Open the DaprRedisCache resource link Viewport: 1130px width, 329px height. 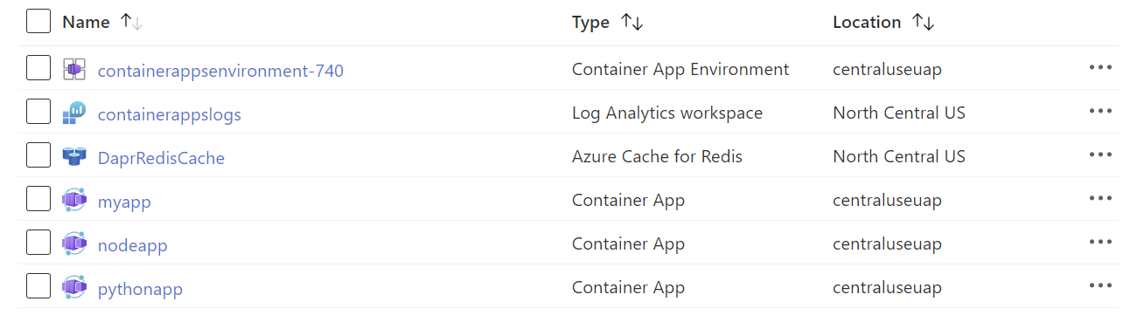coord(161,158)
